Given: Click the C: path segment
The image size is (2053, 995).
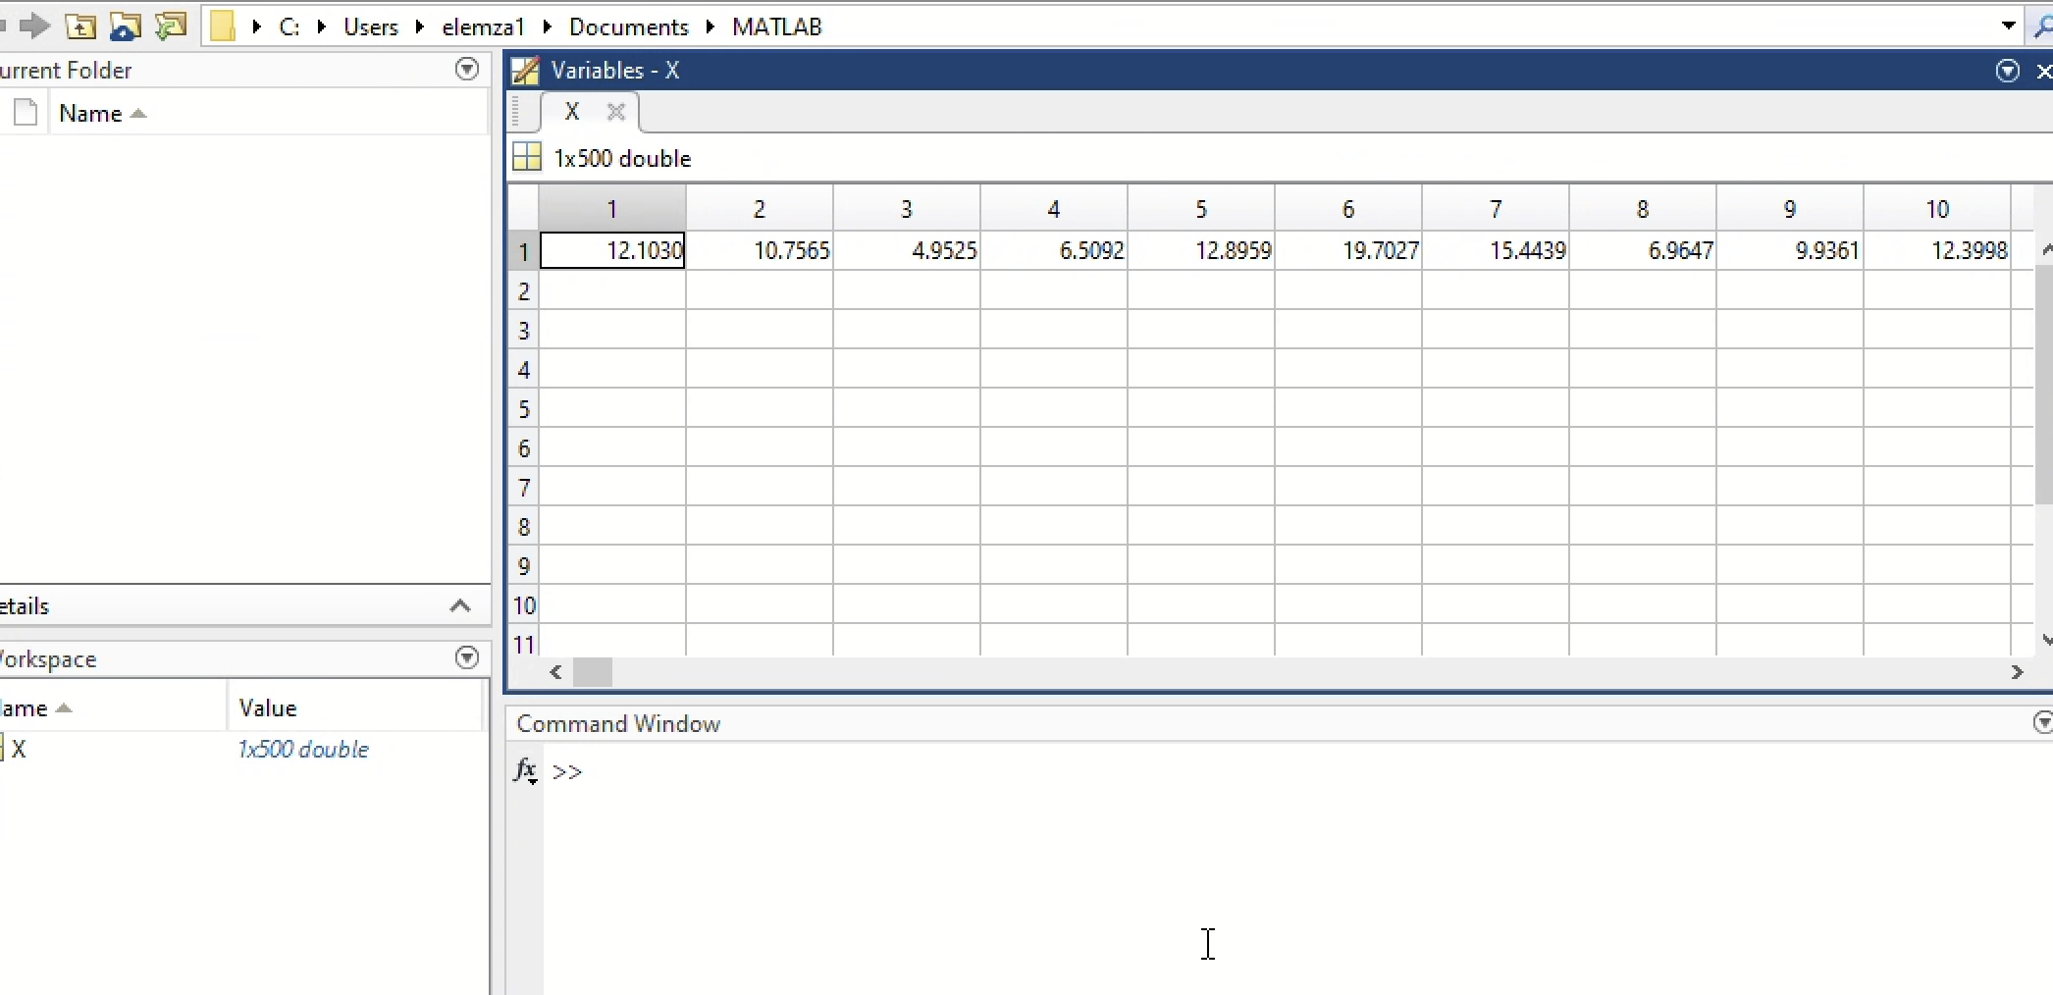Looking at the screenshot, I should pyautogui.click(x=289, y=26).
